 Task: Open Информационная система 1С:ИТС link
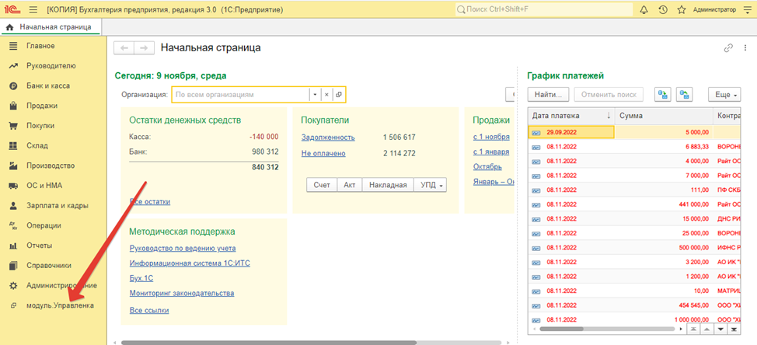pyautogui.click(x=190, y=263)
